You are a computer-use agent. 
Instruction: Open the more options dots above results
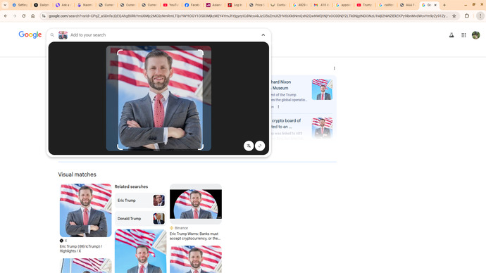(x=334, y=68)
